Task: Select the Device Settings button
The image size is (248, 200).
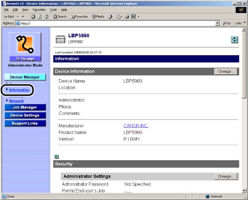Action: 25,115
